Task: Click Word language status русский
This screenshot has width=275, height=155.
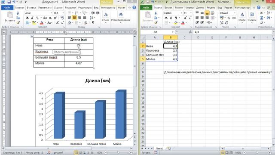Action: pos(58,152)
